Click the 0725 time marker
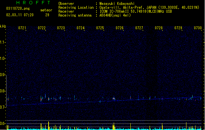Viewport: 205px width, 130px height. [100, 28]
